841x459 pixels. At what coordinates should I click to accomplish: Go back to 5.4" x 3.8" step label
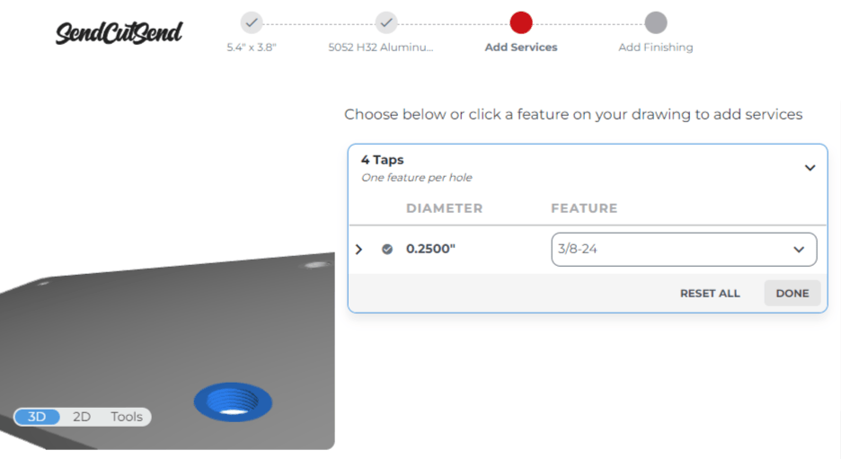point(252,48)
